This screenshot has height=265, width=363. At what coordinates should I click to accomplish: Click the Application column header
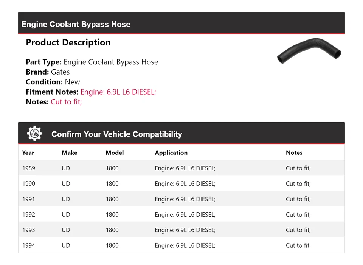click(171, 153)
